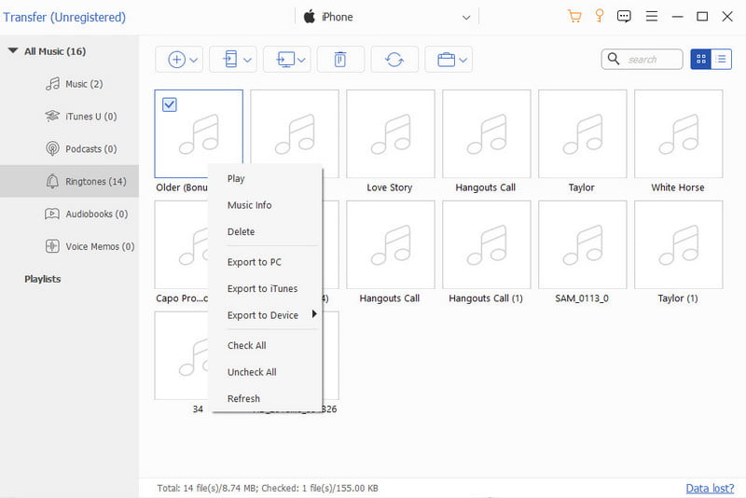
Task: Click the search magnifier icon
Action: tap(614, 59)
